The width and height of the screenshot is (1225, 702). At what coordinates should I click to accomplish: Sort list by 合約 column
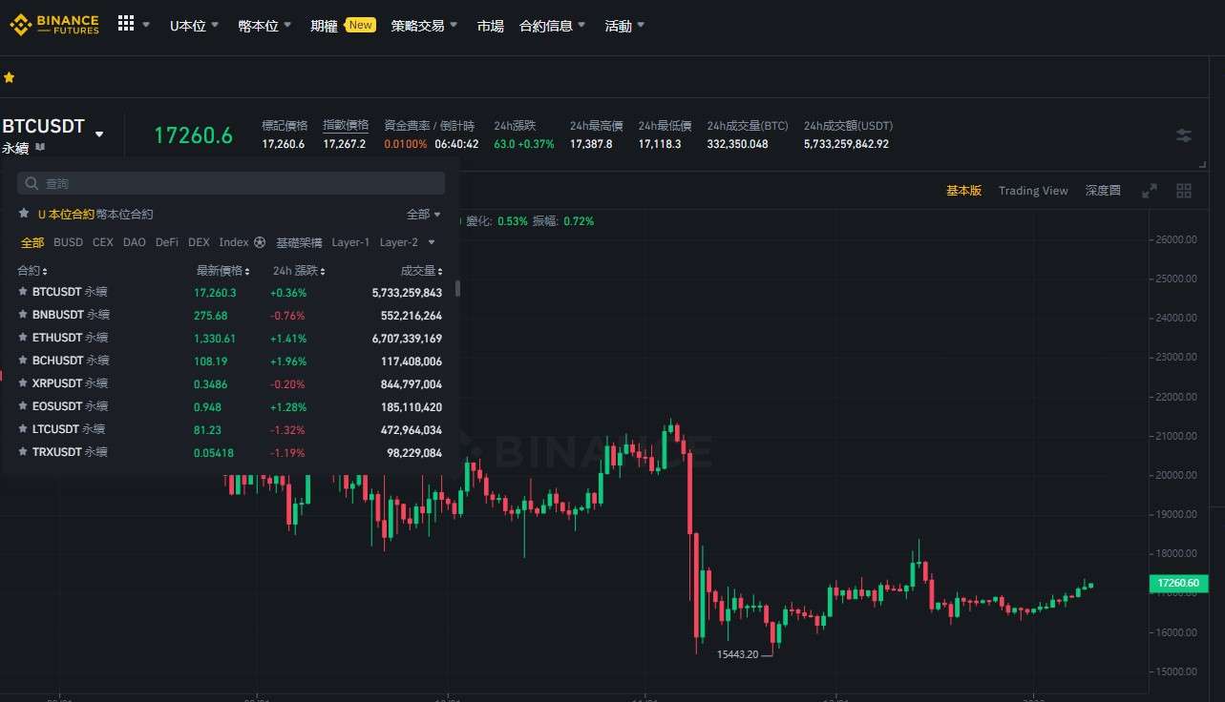pos(32,271)
